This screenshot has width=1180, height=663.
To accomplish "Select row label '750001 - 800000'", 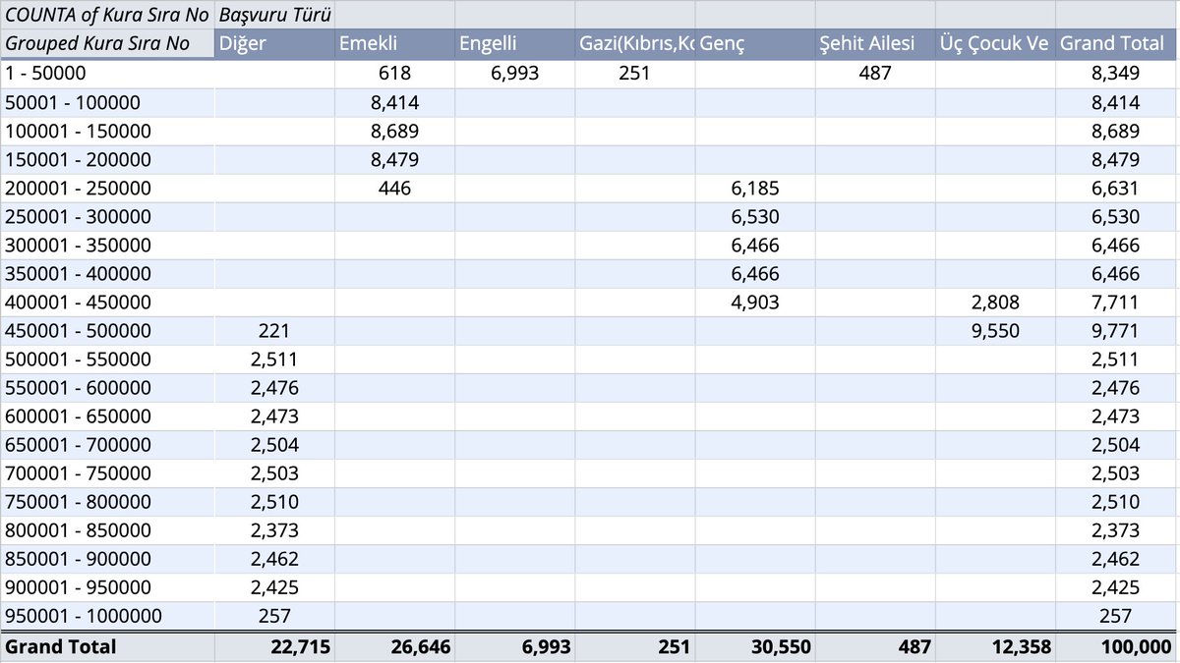I will (x=107, y=501).
